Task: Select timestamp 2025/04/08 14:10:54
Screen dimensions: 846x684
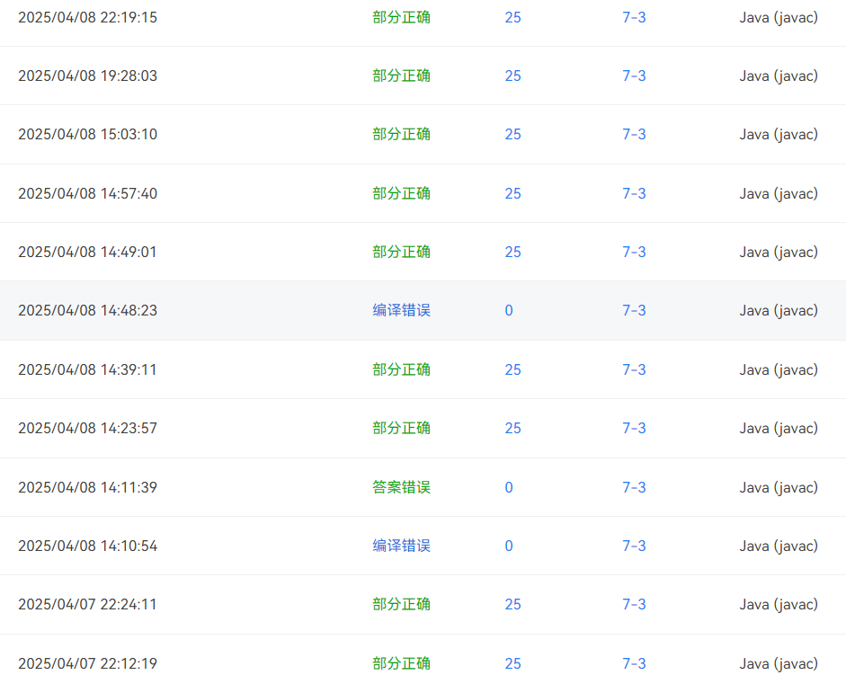Action: pos(87,546)
